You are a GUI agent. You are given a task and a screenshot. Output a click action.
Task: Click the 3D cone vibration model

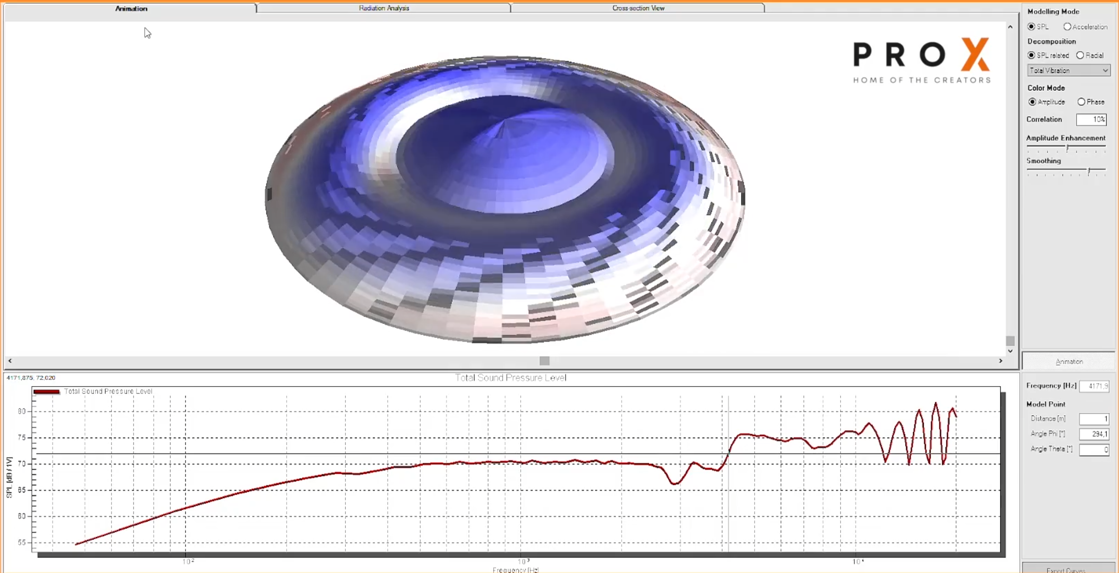tap(505, 200)
